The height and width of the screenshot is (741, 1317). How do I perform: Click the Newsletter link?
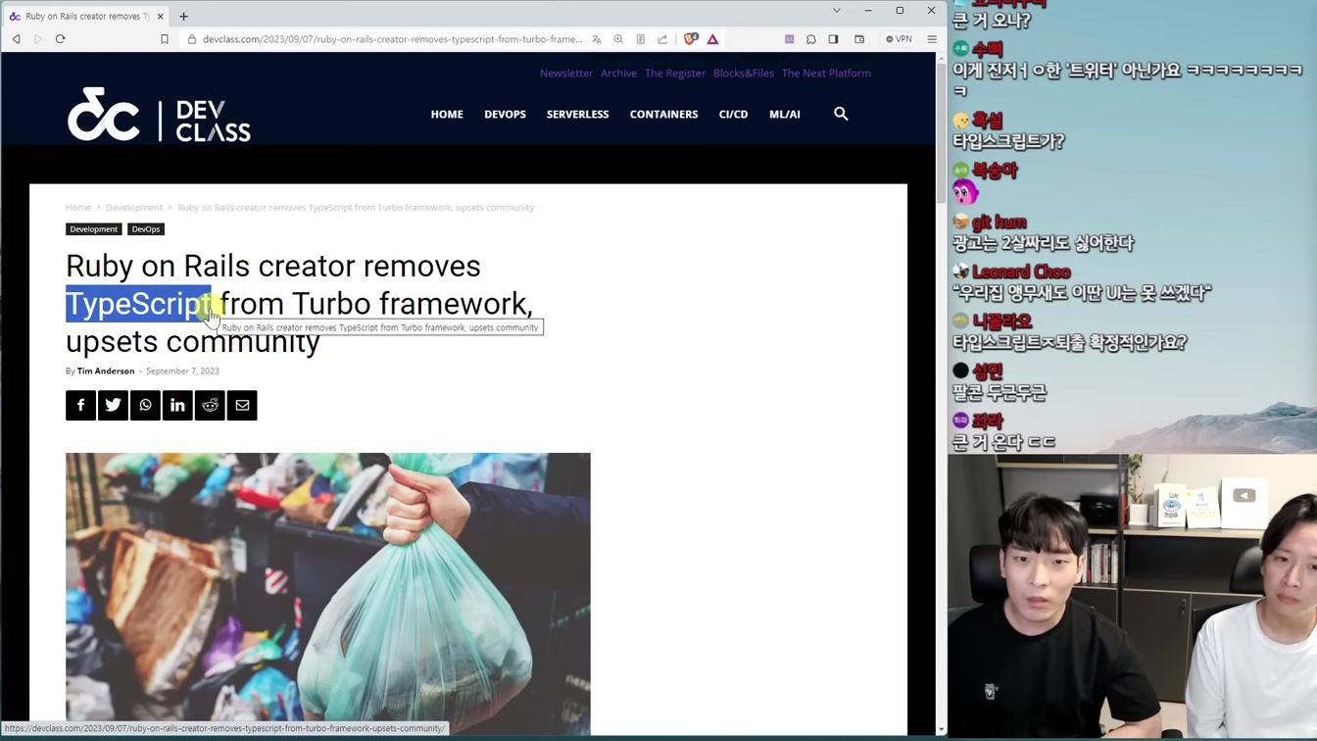click(566, 73)
